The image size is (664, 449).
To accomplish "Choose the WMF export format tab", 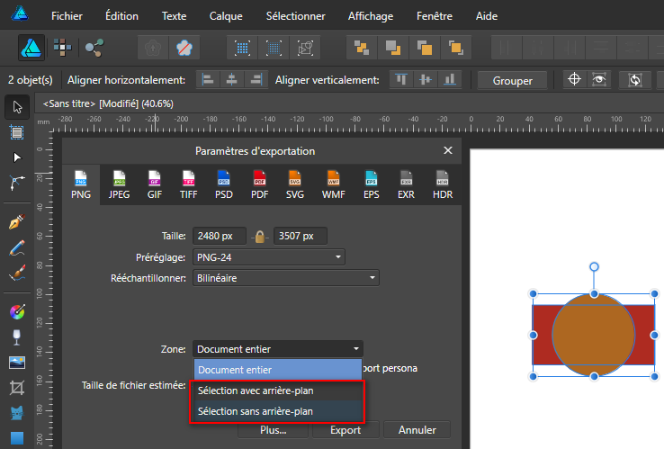I will click(333, 184).
